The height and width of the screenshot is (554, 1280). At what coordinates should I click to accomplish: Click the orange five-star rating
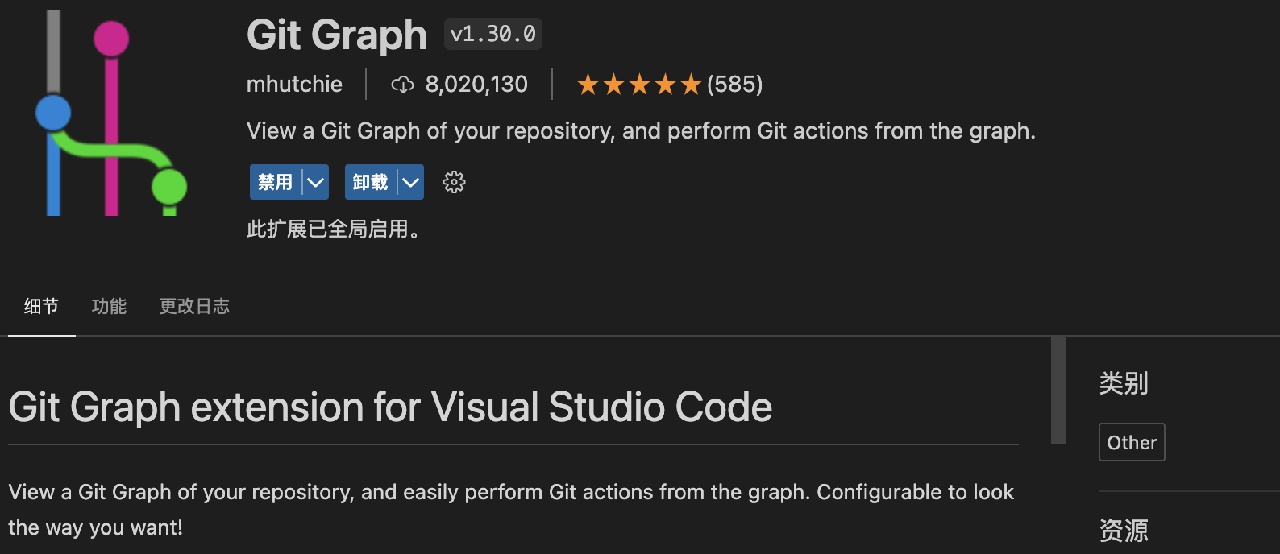pyautogui.click(x=638, y=85)
